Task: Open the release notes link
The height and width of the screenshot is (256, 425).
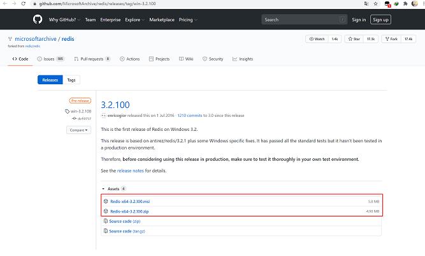Action: click(130, 171)
